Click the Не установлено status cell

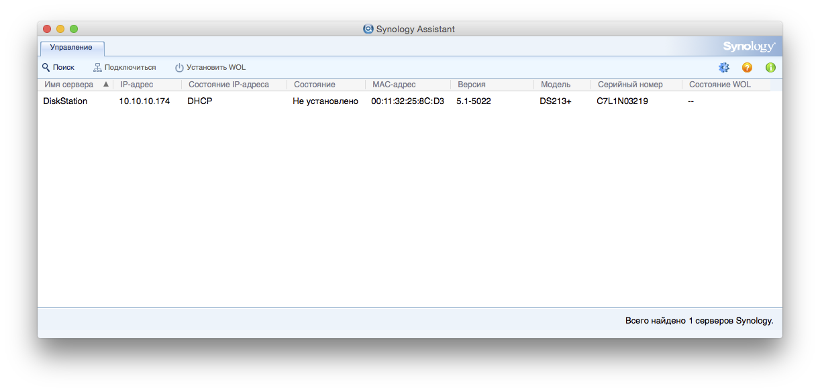click(325, 101)
